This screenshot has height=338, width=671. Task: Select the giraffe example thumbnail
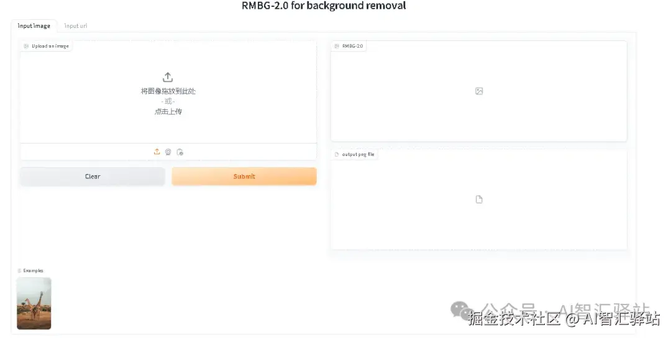tap(34, 303)
